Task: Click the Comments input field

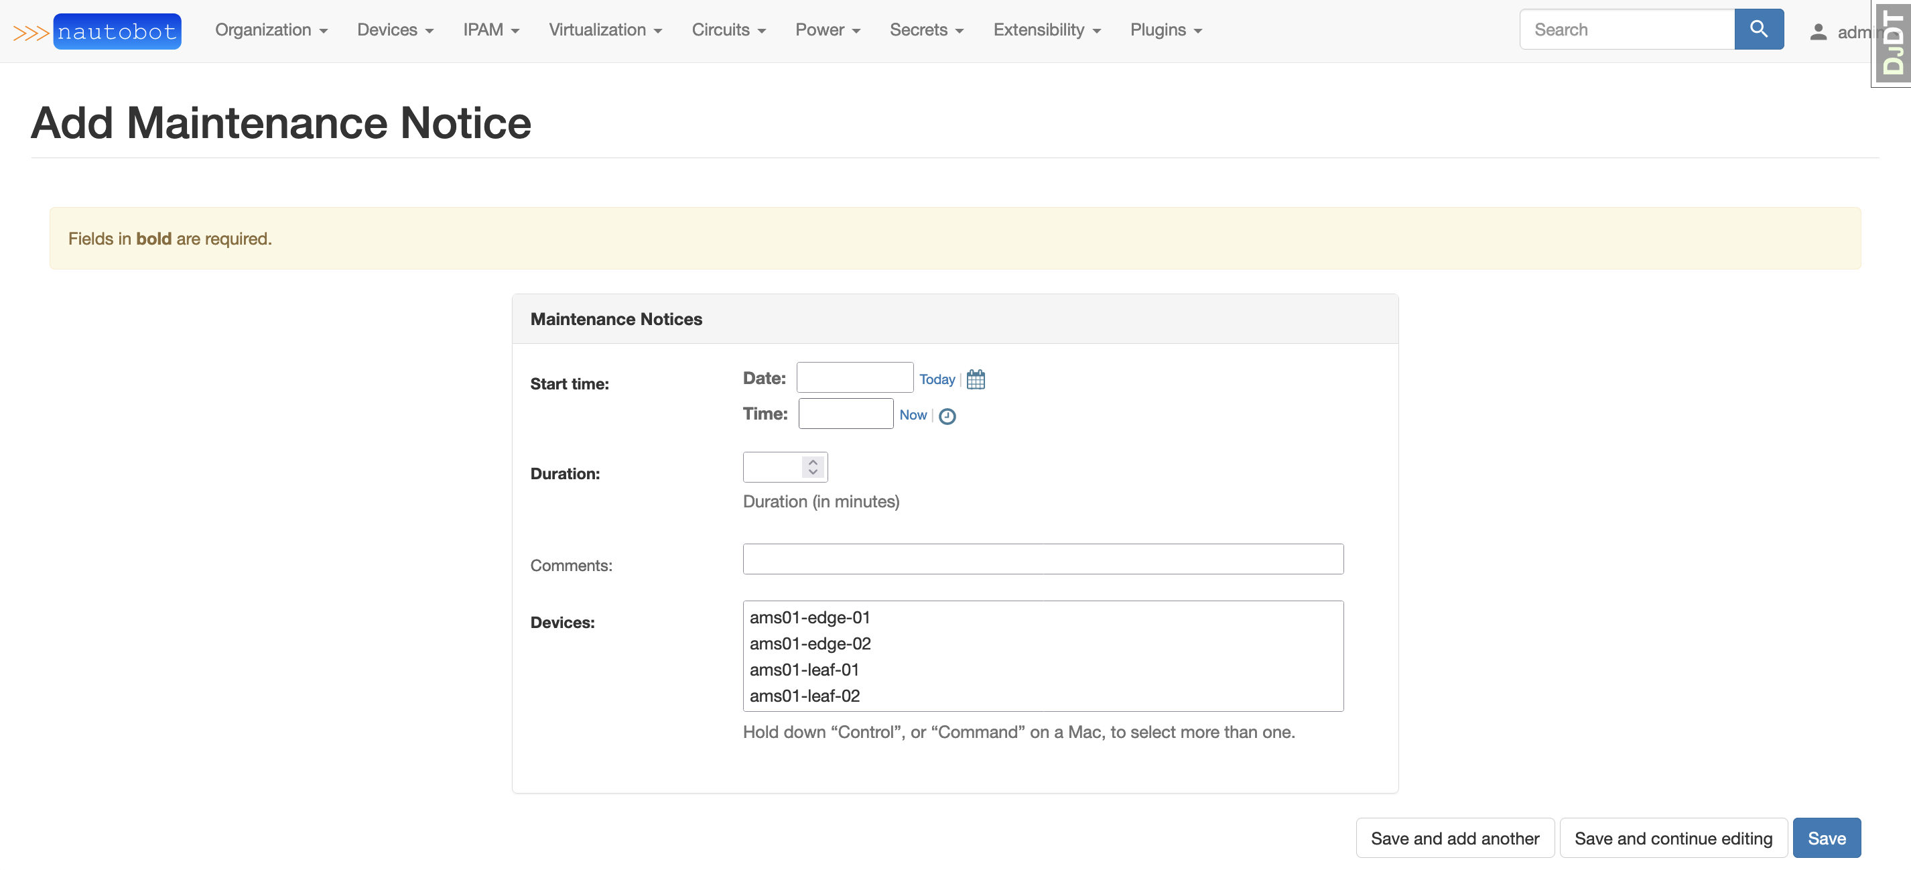Action: click(x=1041, y=559)
